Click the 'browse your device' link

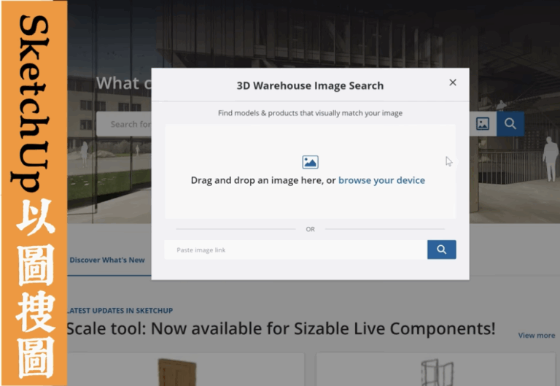[381, 180]
